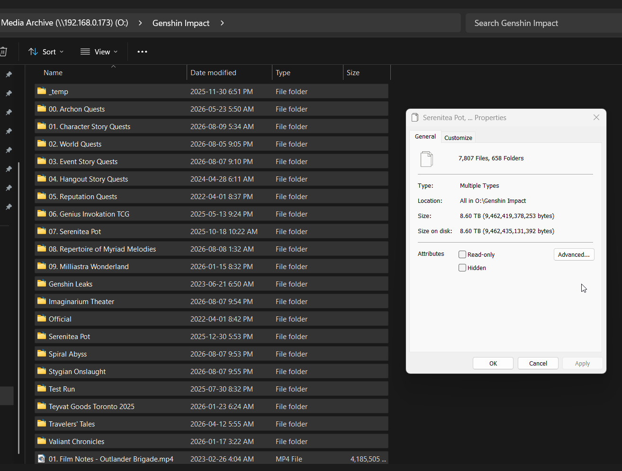The image size is (622, 471).
Task: Focus the Search Genshin Impact field
Action: click(544, 23)
